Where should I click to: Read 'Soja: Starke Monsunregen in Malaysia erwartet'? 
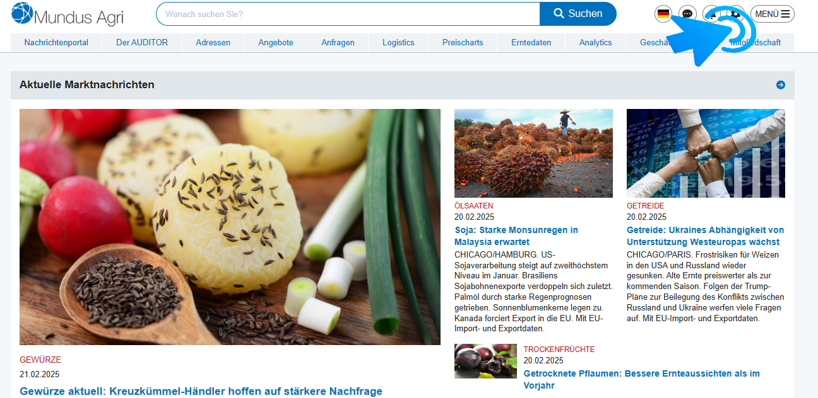click(516, 236)
